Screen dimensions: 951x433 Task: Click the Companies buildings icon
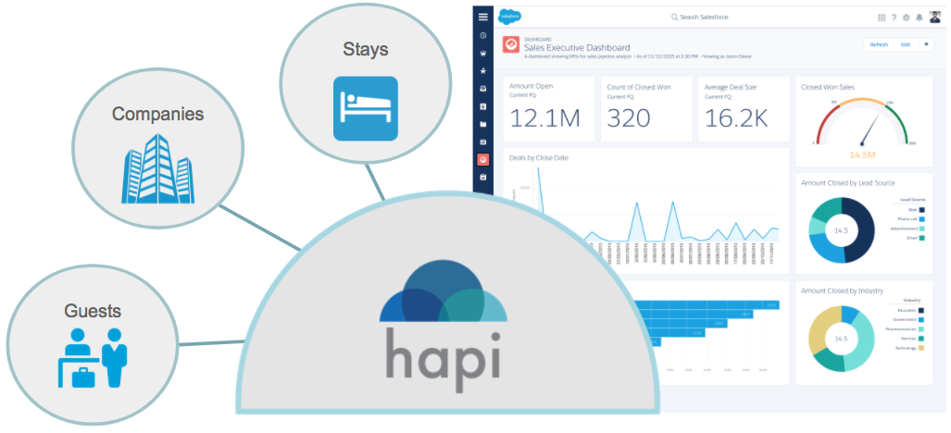pos(157,168)
